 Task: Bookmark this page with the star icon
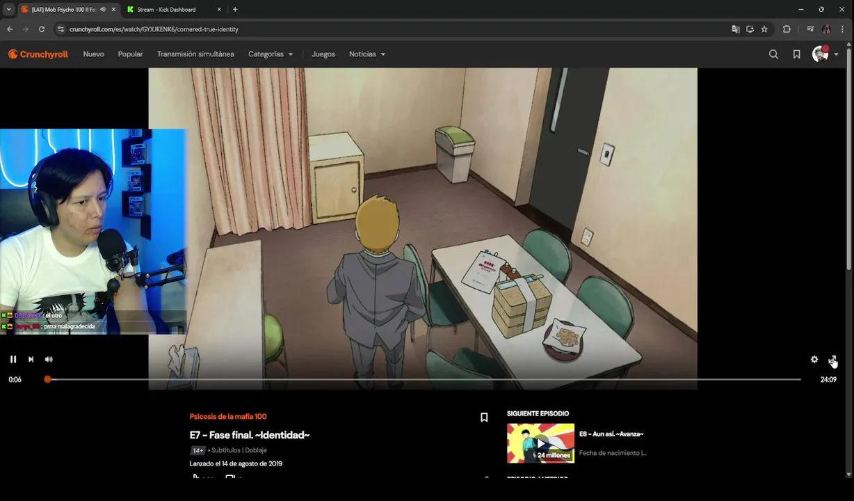click(x=764, y=29)
